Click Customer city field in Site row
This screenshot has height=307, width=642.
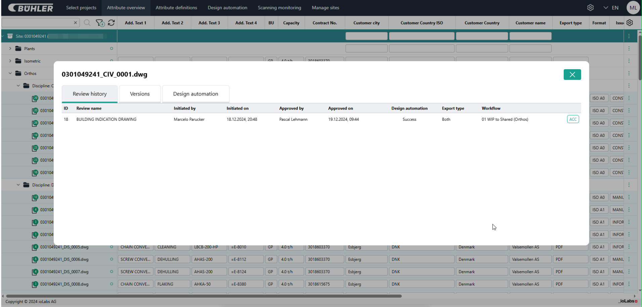tap(367, 36)
